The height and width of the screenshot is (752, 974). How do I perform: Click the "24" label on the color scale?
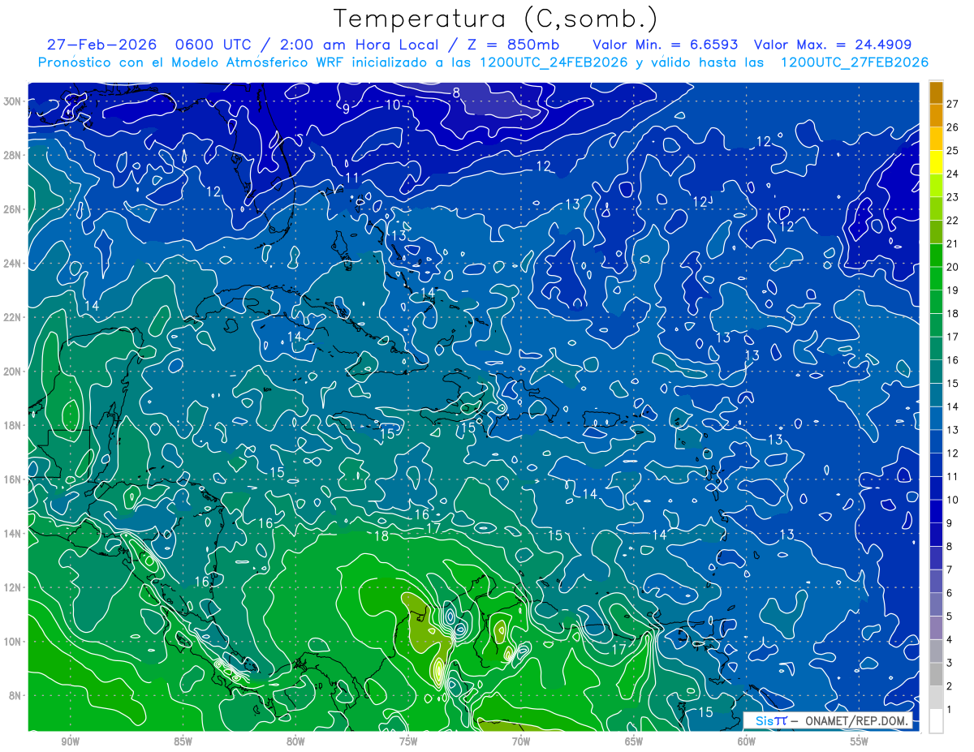coord(952,174)
